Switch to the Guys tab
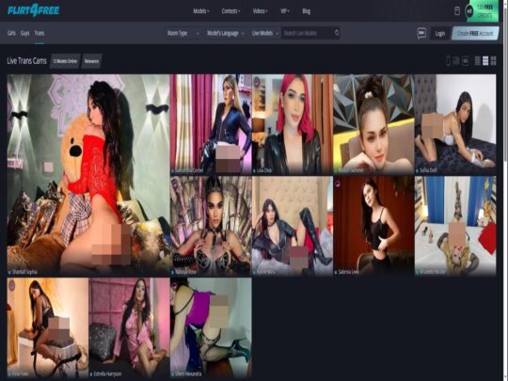508x381 pixels. click(x=25, y=33)
